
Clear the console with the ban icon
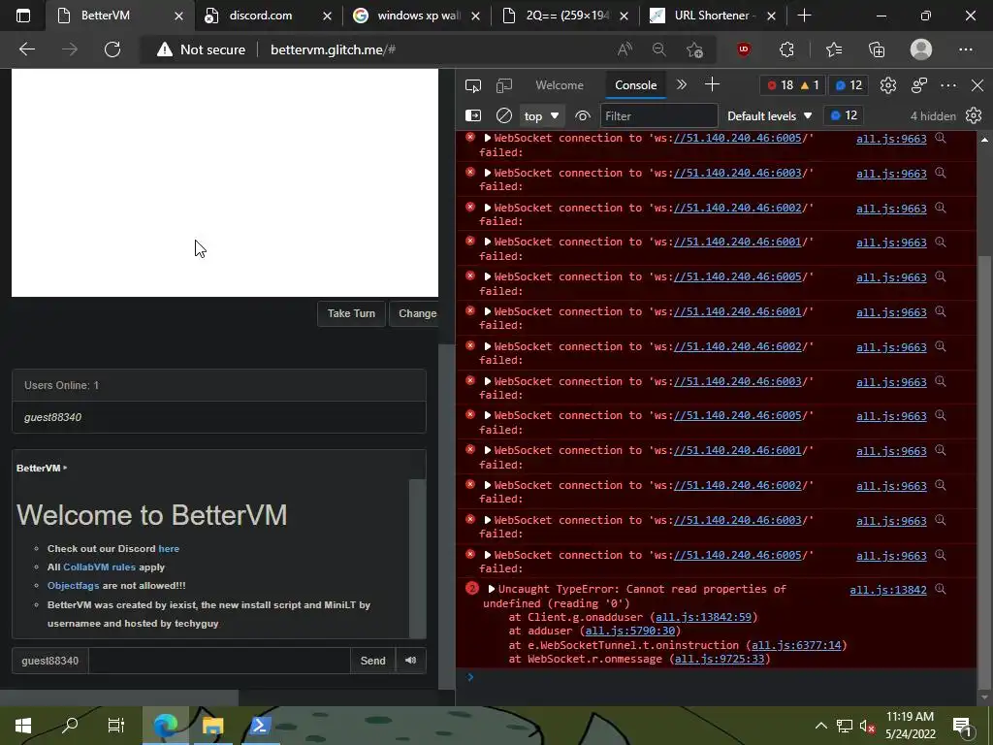click(504, 116)
